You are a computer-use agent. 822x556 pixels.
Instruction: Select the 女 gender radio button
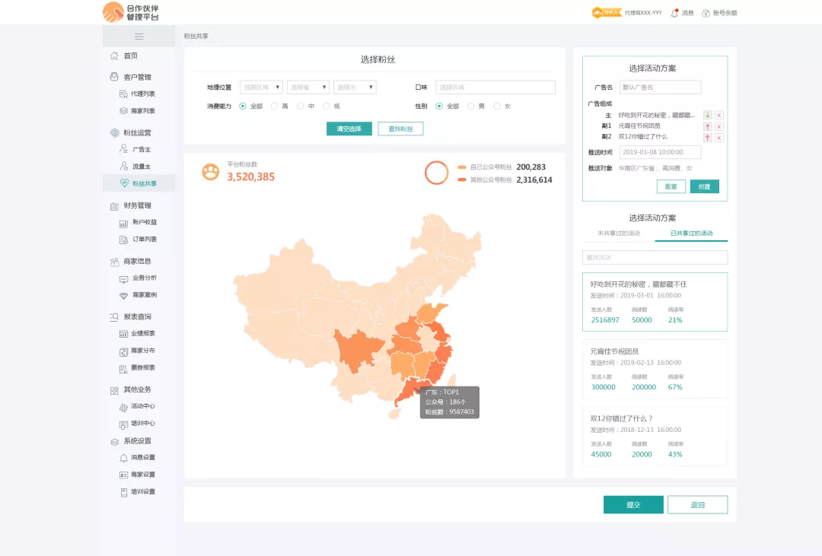(497, 106)
